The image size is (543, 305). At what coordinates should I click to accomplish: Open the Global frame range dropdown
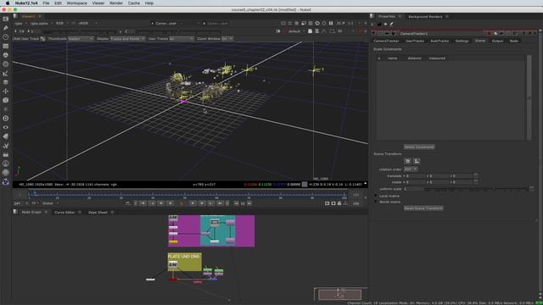click(50, 203)
